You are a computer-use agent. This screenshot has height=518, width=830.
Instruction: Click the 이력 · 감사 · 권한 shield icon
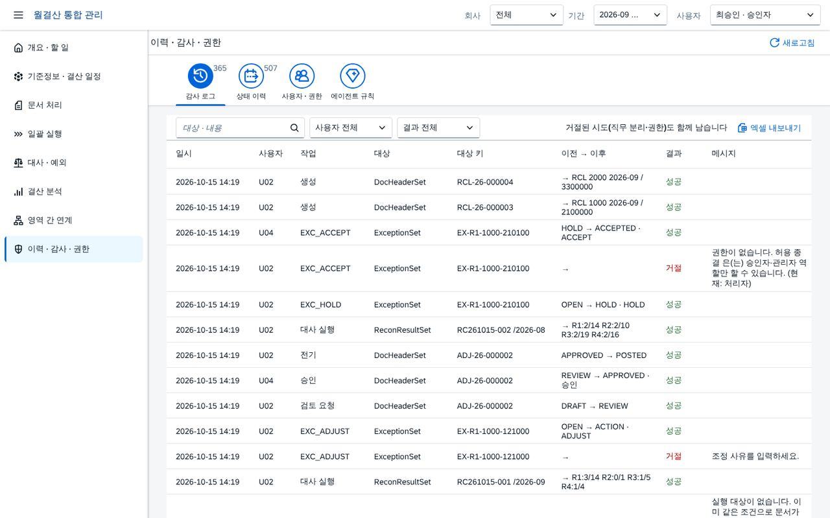click(x=18, y=249)
